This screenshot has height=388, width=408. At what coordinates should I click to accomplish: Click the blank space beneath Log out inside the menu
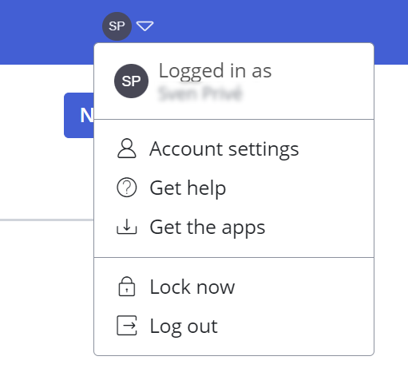click(234, 346)
